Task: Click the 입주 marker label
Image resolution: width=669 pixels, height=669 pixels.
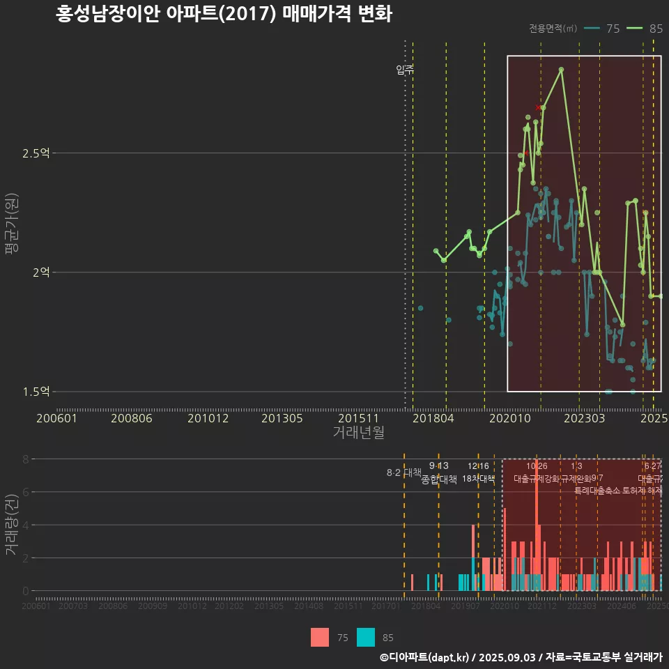Action: 404,70
